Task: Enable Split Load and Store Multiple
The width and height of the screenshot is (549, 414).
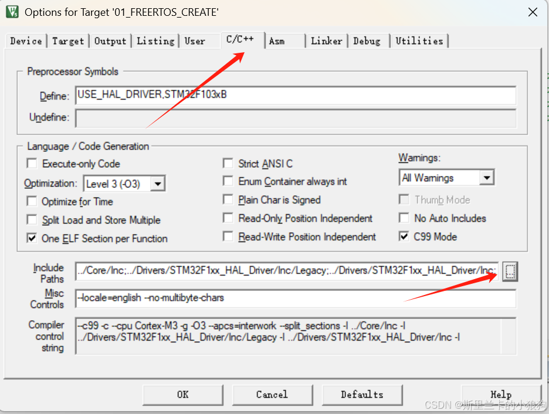Action: point(32,220)
